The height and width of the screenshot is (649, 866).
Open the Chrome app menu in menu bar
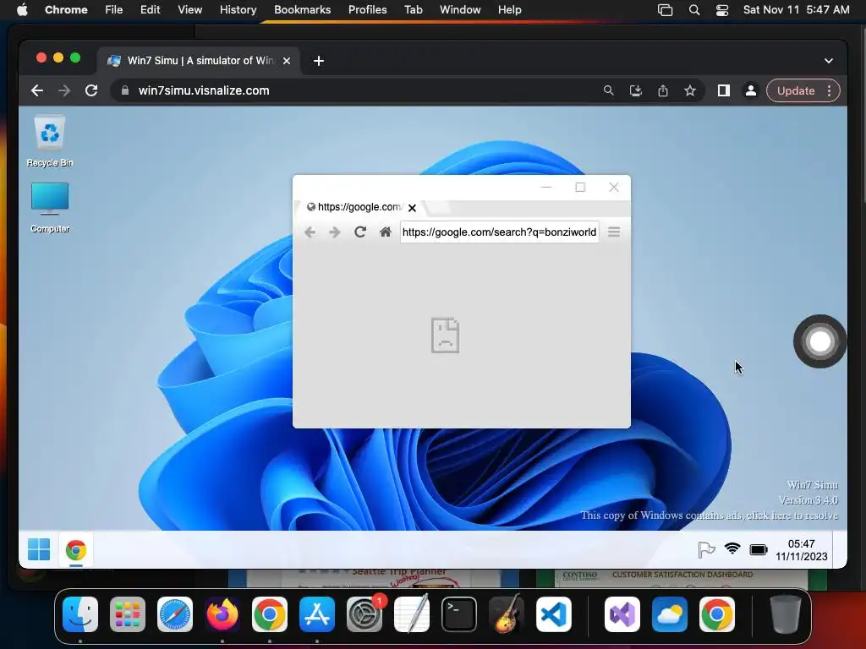66,10
